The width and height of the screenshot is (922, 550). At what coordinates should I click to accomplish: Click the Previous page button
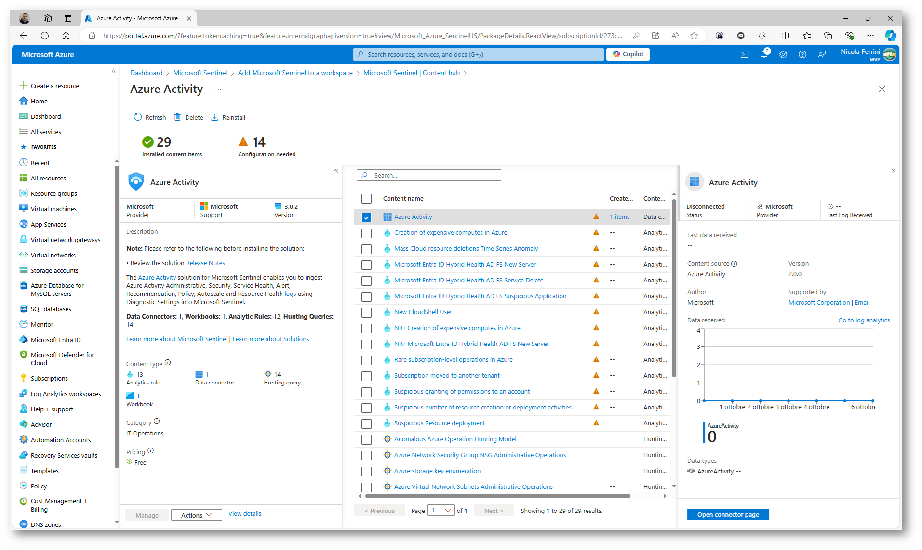coord(380,511)
